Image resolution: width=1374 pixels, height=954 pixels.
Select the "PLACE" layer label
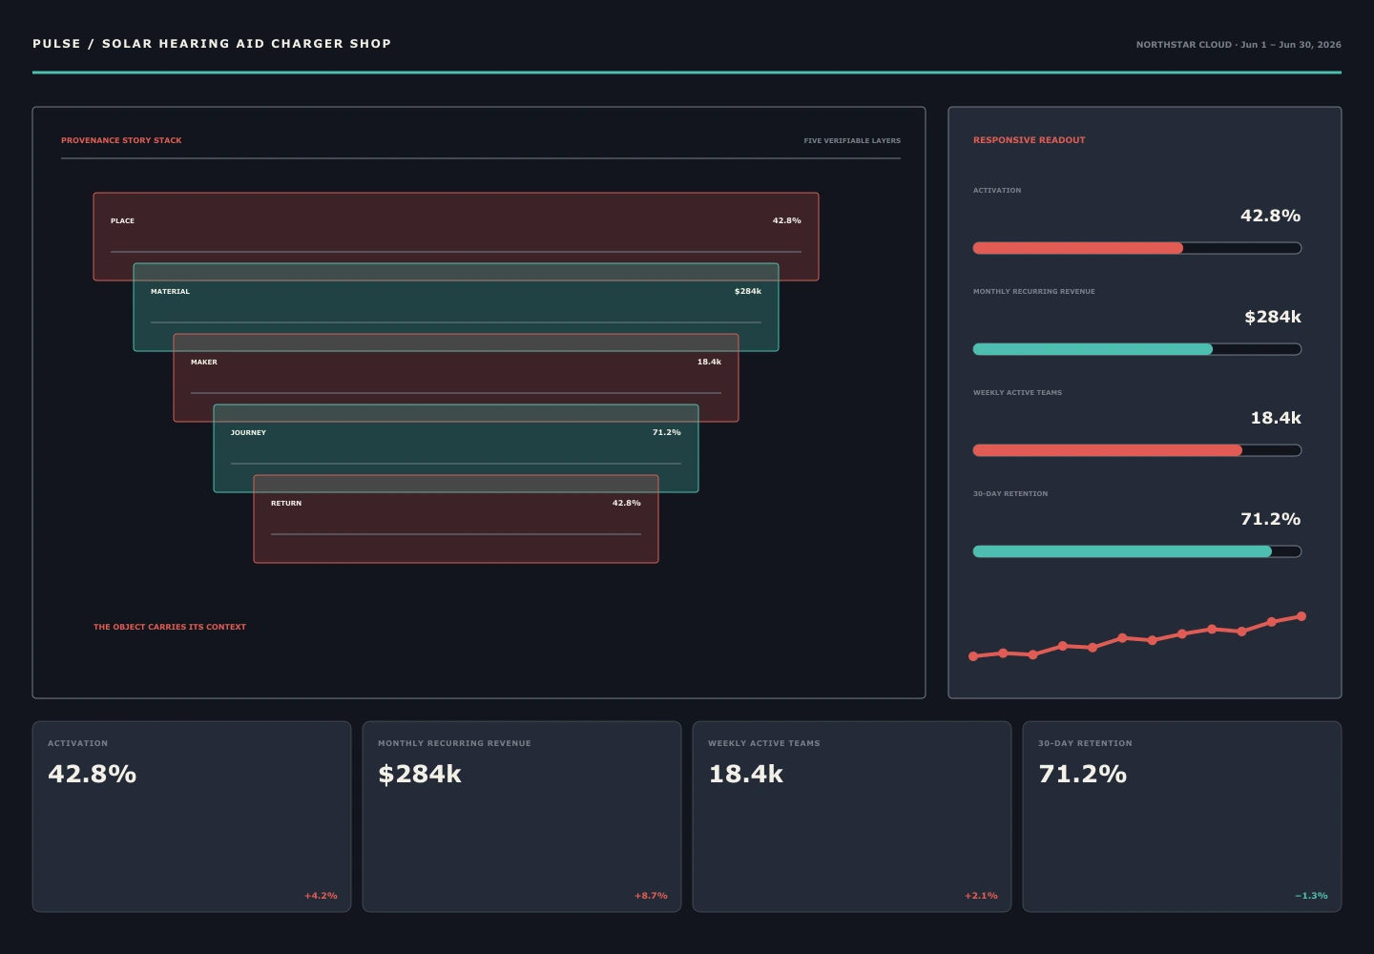tap(122, 221)
